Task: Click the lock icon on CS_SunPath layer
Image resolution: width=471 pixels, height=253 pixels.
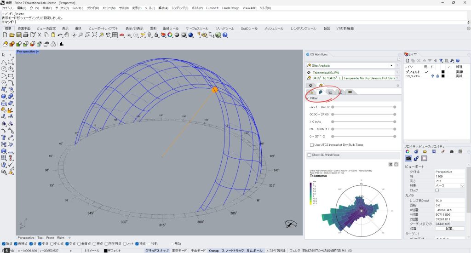Action: [437, 76]
